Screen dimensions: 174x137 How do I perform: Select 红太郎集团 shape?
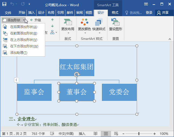(x=77, y=68)
